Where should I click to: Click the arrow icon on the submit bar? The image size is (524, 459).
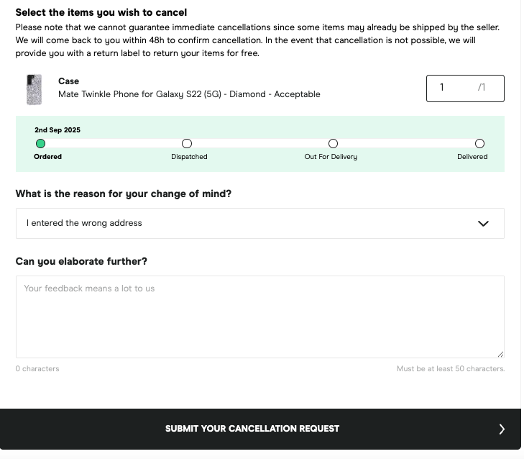click(x=502, y=429)
